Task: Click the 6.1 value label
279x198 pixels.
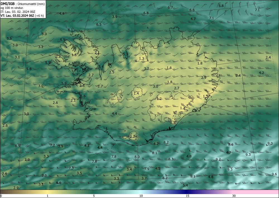Action: [x=70, y=30]
